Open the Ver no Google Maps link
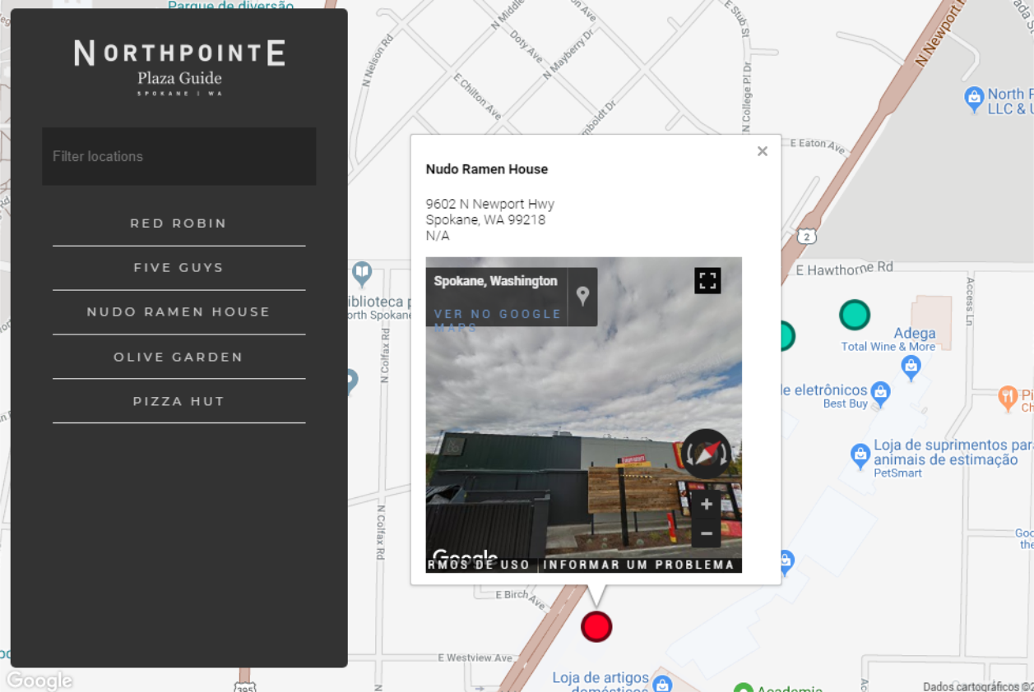Viewport: 1034px width, 692px height. tap(498, 320)
